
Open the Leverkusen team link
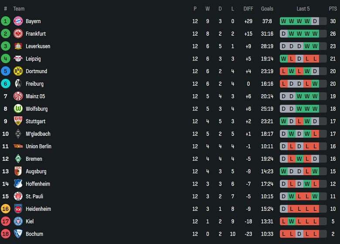38,46
